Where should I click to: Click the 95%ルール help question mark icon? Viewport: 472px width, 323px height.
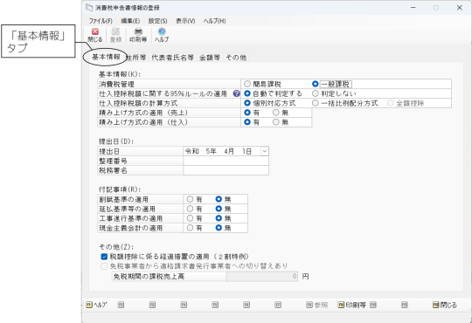(237, 93)
